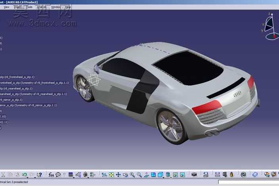Click the Zoom Out magnifier
The height and width of the screenshot is (186, 279).
[x=139, y=175]
